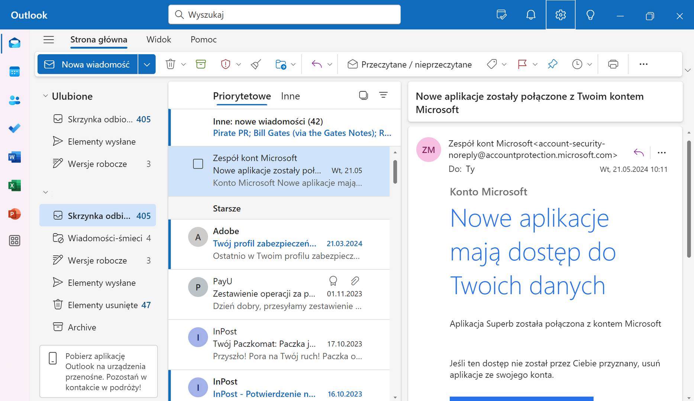Click the Nowa wiadomość button
Screen dimensions: 694x401
pyautogui.click(x=88, y=64)
